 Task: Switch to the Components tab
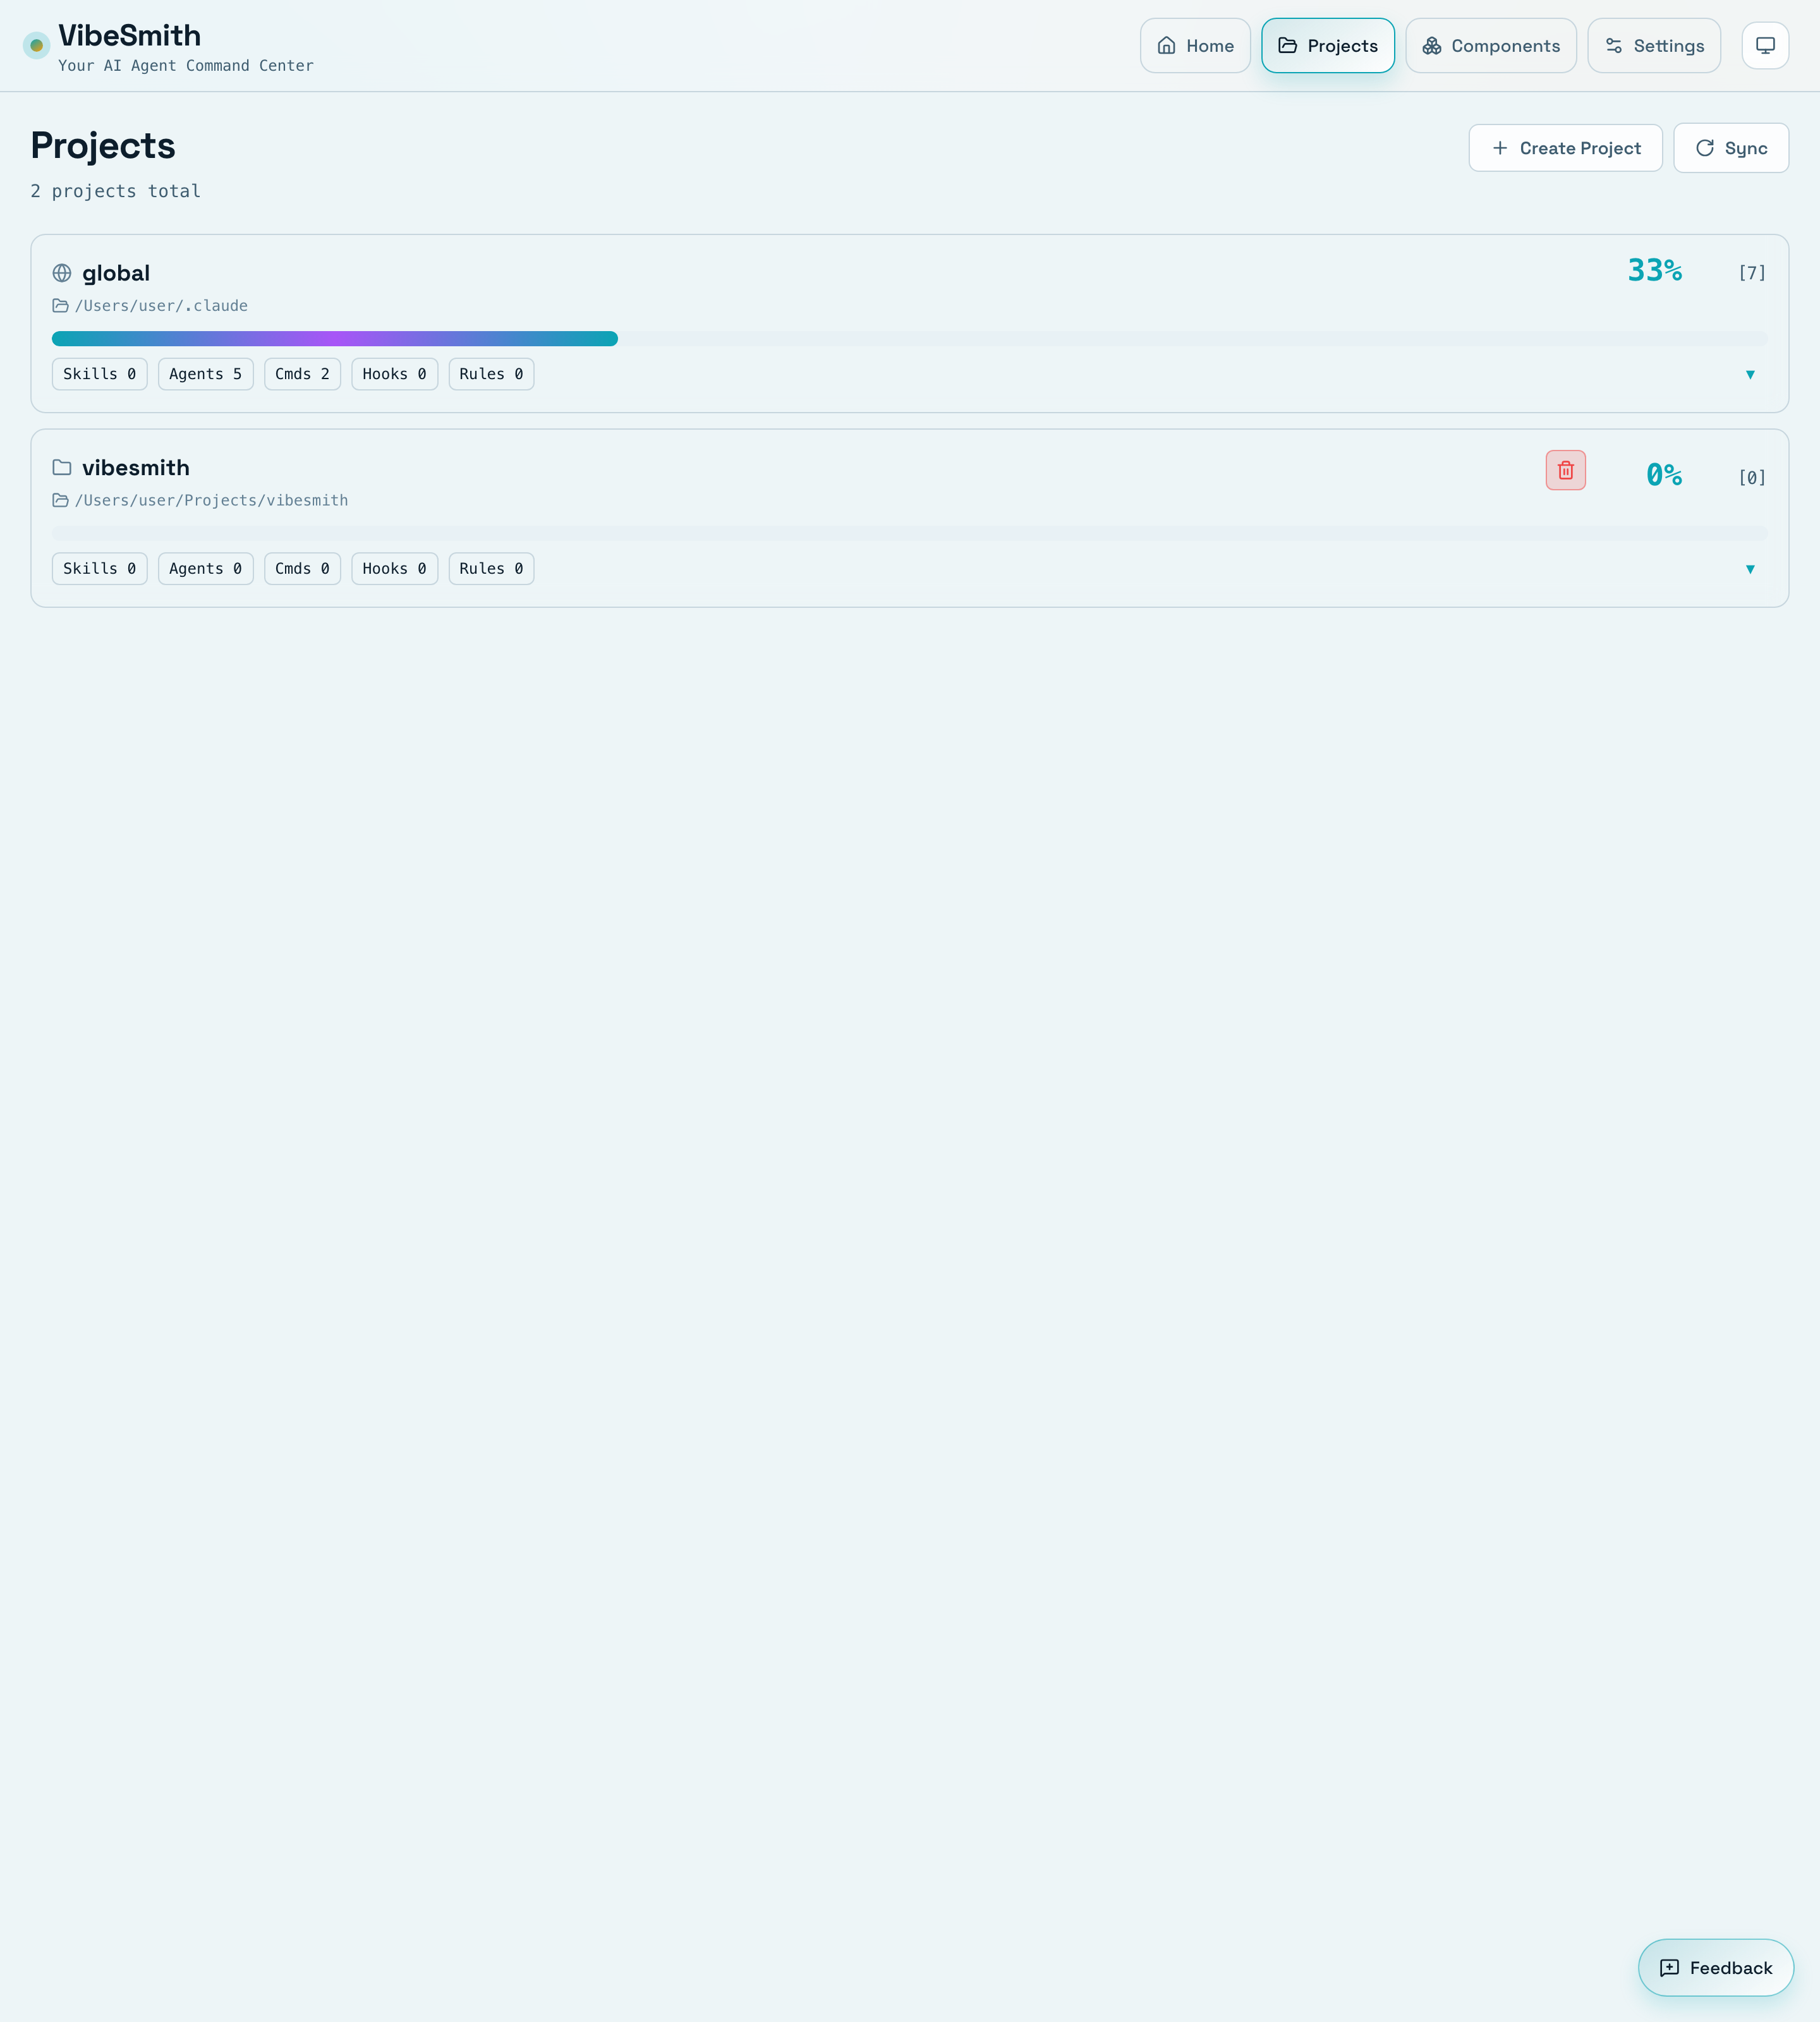pos(1490,46)
